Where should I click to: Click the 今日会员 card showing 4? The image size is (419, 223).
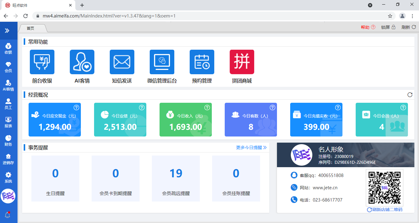[x=382, y=120]
